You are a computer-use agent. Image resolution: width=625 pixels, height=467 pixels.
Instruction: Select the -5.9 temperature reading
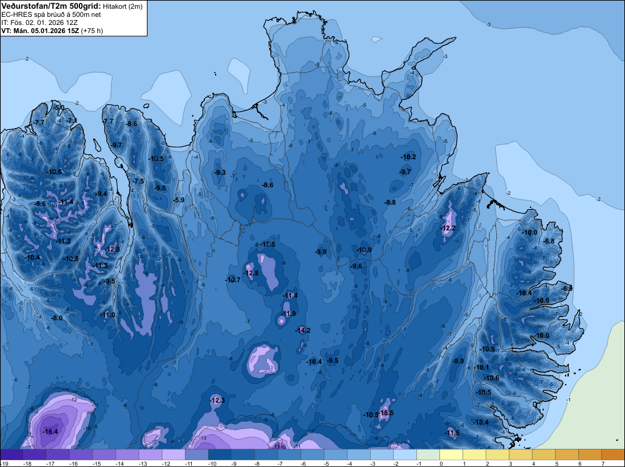click(179, 200)
